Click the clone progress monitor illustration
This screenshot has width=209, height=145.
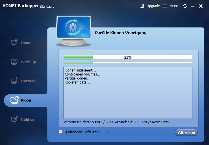tap(73, 31)
